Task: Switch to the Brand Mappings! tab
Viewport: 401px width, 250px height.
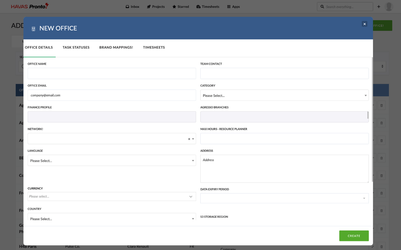Action: point(116,47)
